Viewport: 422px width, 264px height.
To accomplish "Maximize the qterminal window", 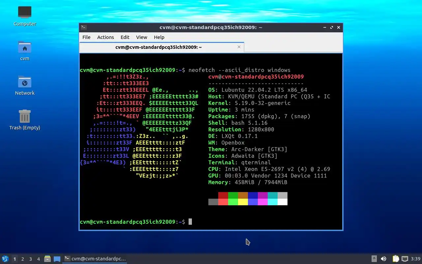I will point(332,28).
